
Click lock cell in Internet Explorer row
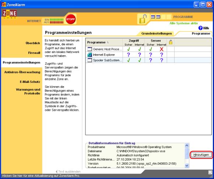click(x=171, y=55)
